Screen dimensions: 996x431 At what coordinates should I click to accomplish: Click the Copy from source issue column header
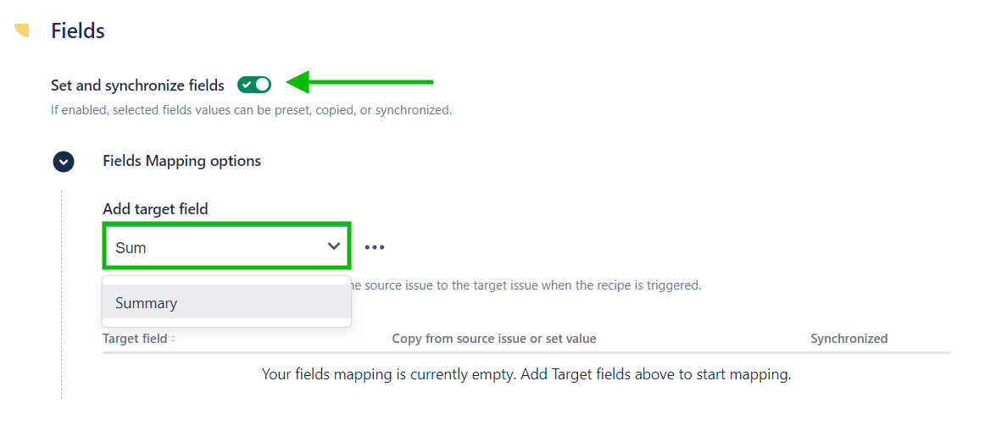[493, 339]
